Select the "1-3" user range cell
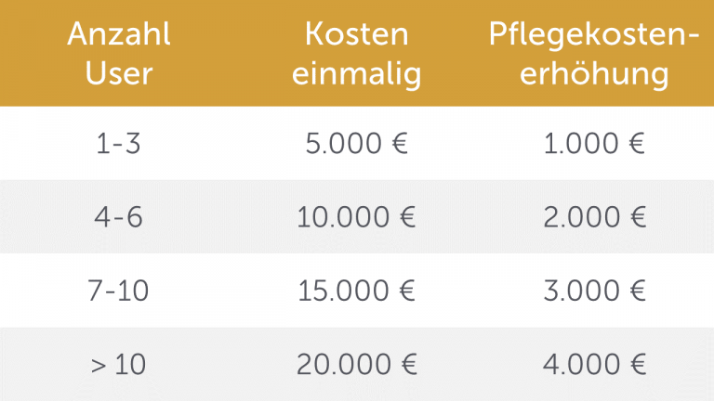This screenshot has height=401, width=714. 119,144
